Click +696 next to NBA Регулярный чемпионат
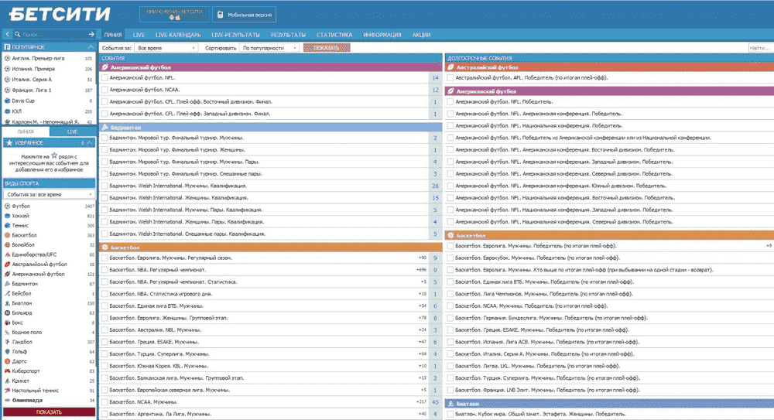 [x=421, y=270]
